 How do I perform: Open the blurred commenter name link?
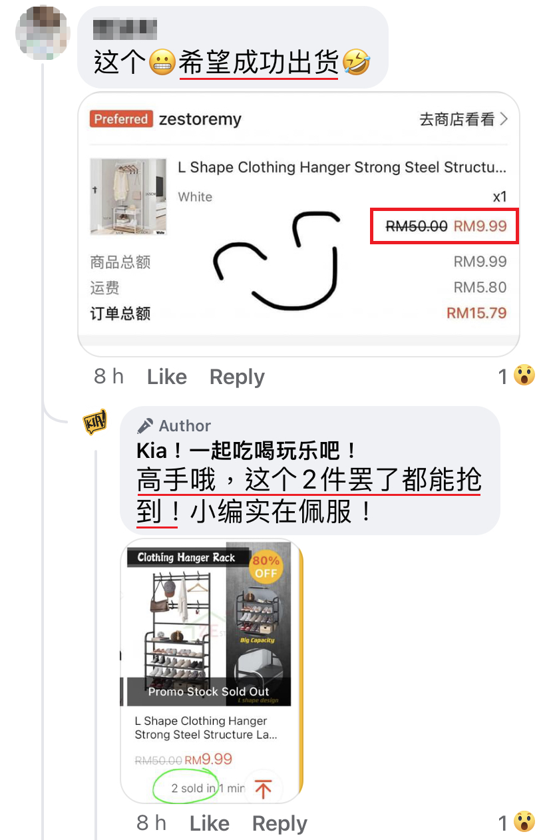point(125,29)
